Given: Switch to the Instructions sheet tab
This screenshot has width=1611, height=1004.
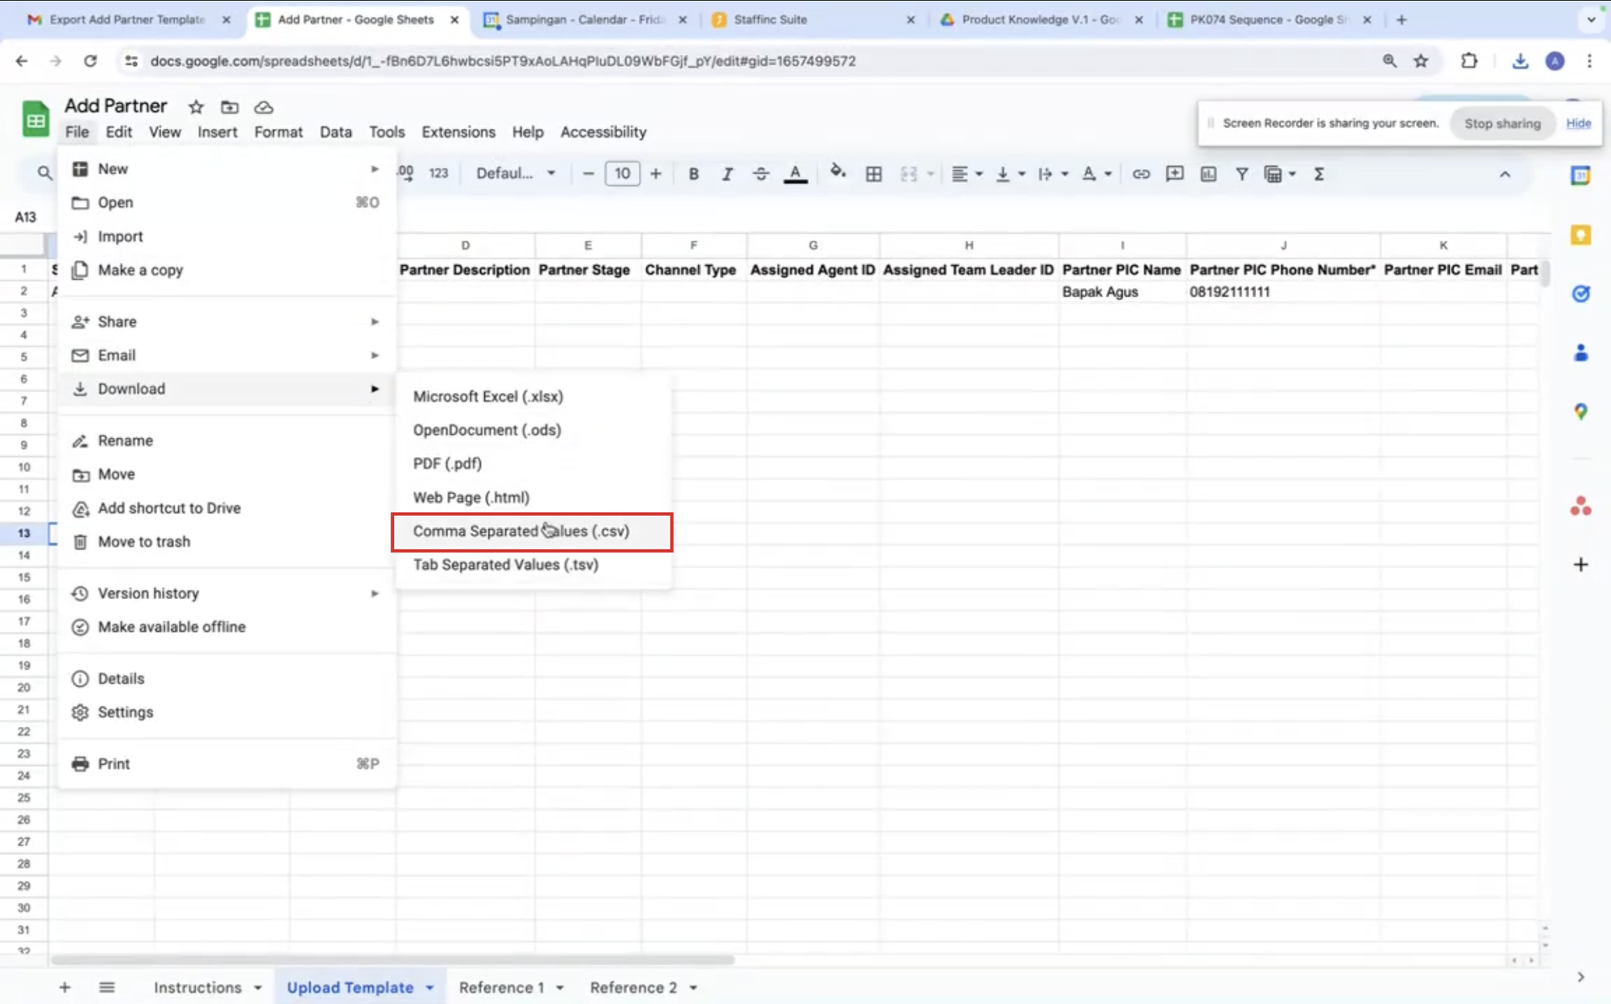Looking at the screenshot, I should pos(197,988).
